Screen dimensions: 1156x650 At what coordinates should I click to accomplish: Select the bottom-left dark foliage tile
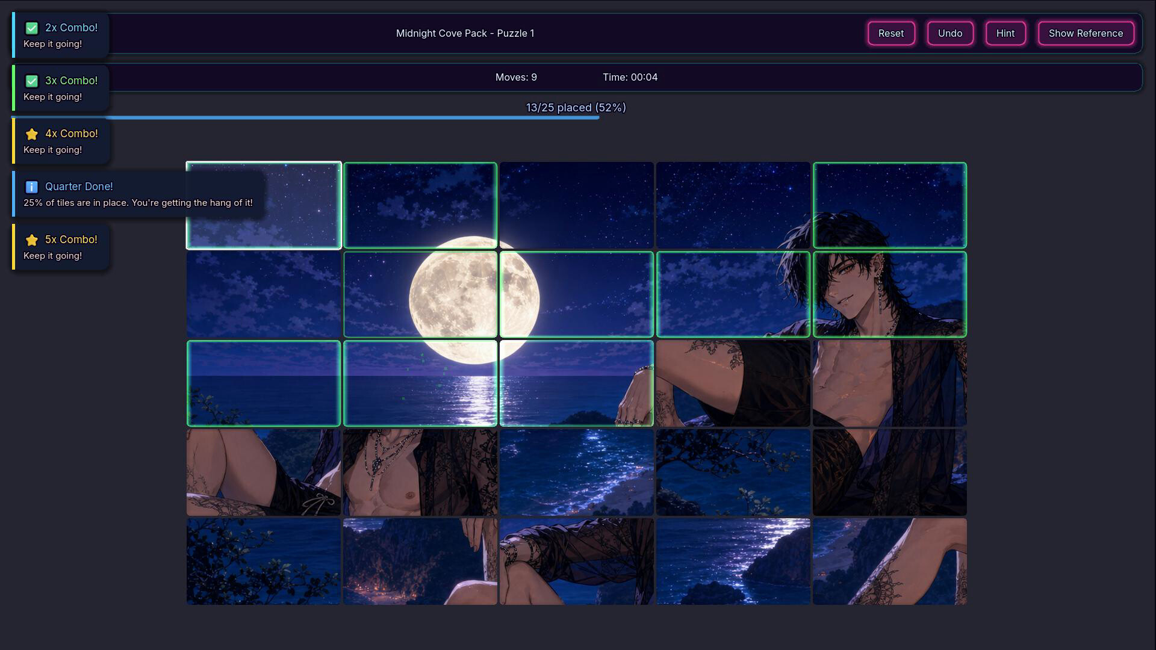(264, 562)
